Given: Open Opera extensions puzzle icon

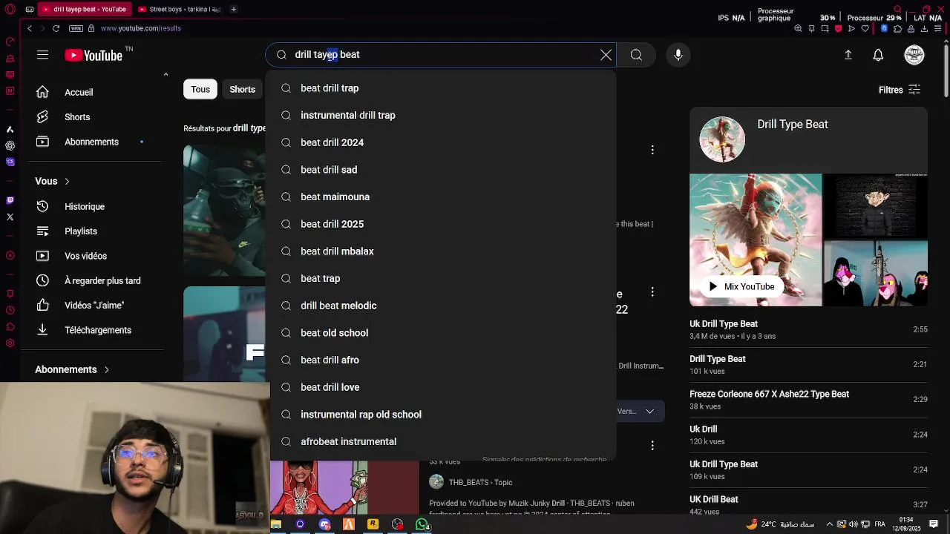Looking at the screenshot, I should click(897, 28).
